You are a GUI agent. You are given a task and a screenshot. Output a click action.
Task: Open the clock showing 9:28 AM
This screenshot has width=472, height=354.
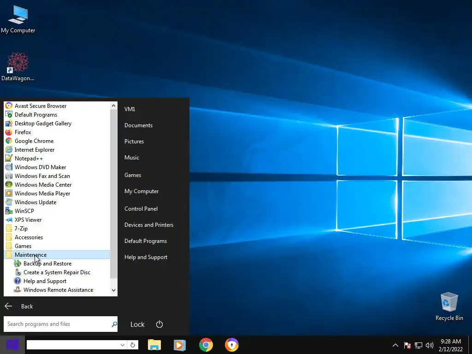point(451,345)
